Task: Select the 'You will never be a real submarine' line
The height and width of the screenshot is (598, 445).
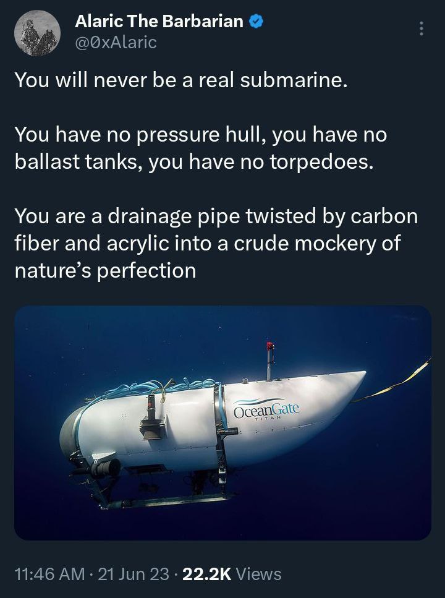Action: click(181, 80)
